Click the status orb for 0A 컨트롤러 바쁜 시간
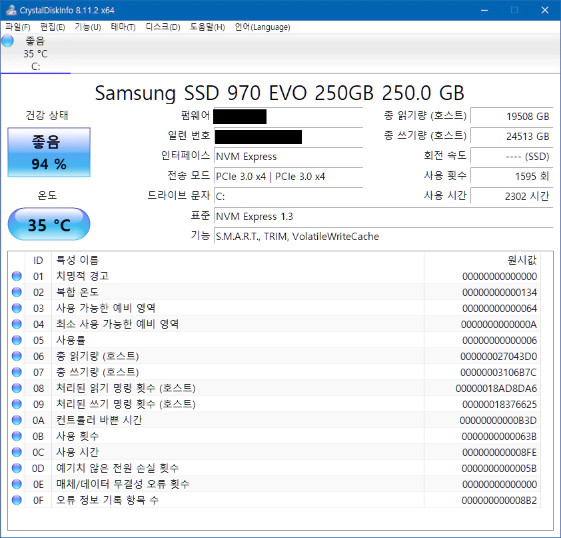 (x=17, y=420)
